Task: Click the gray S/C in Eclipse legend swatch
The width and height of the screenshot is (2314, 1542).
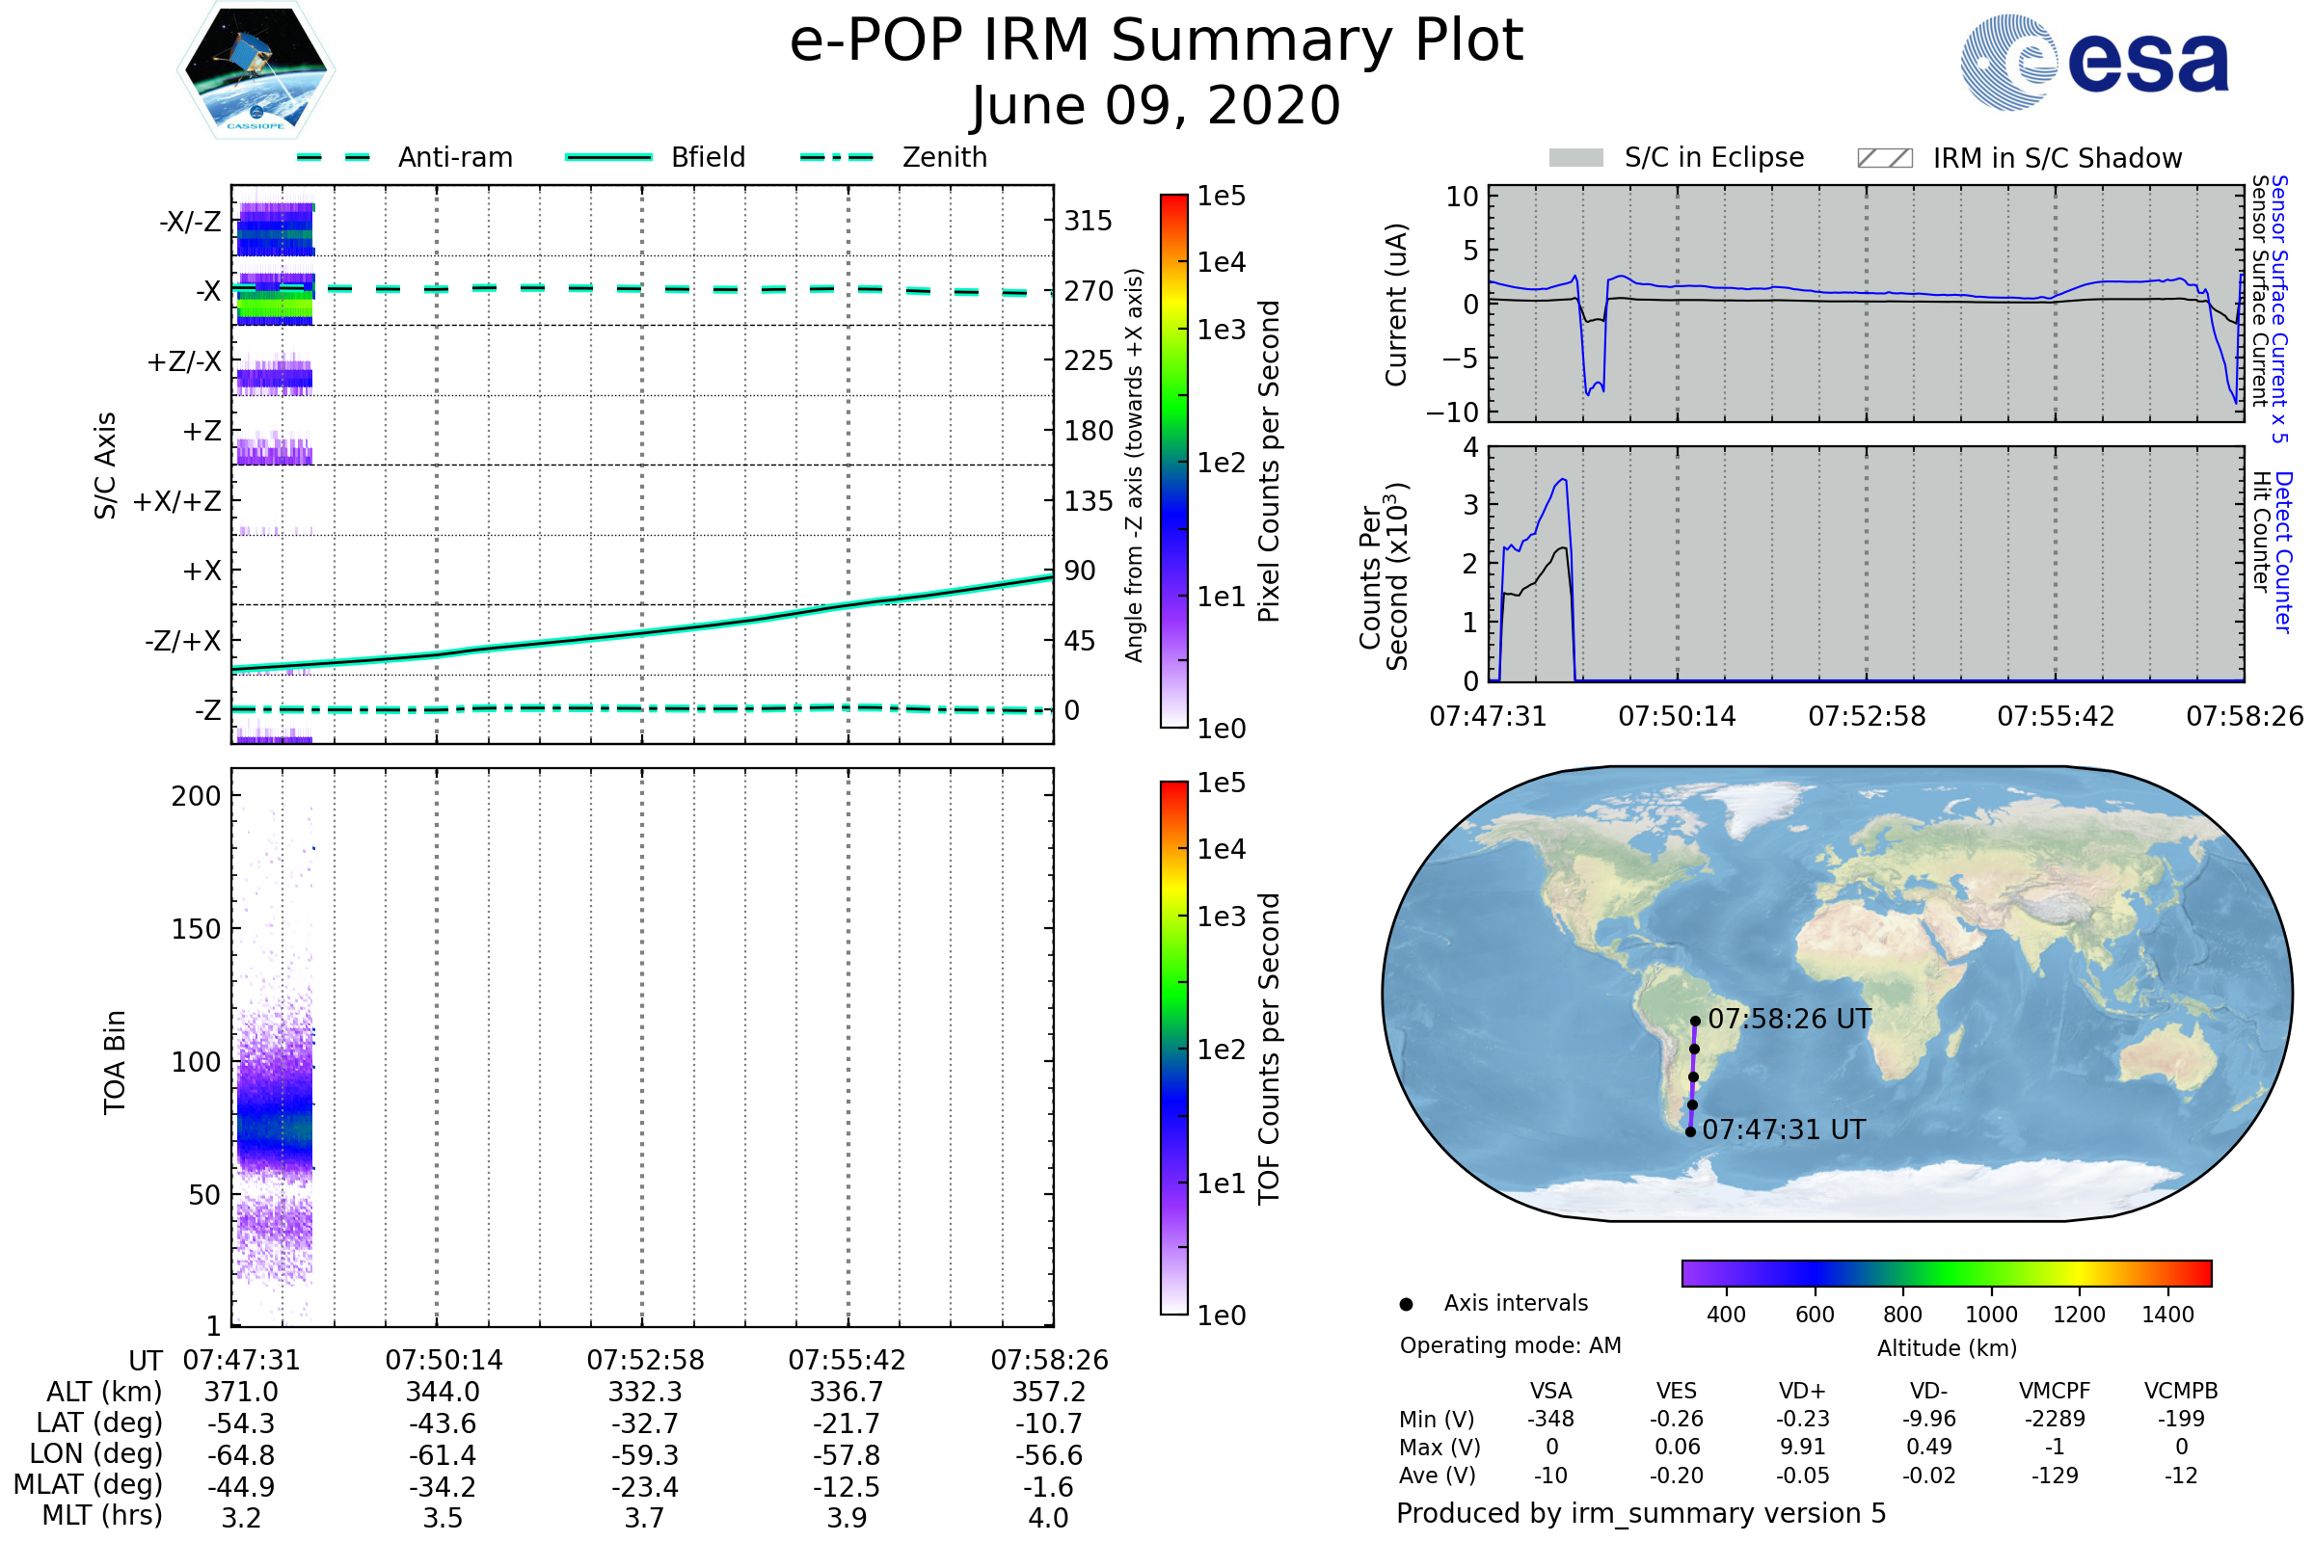Action: pos(1575,158)
